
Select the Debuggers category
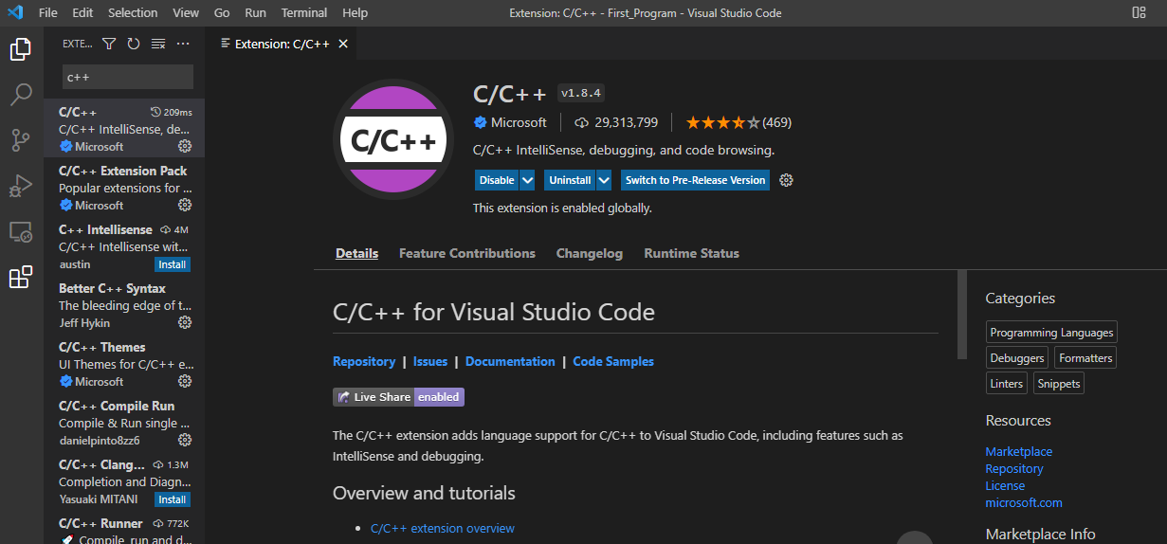1017,358
